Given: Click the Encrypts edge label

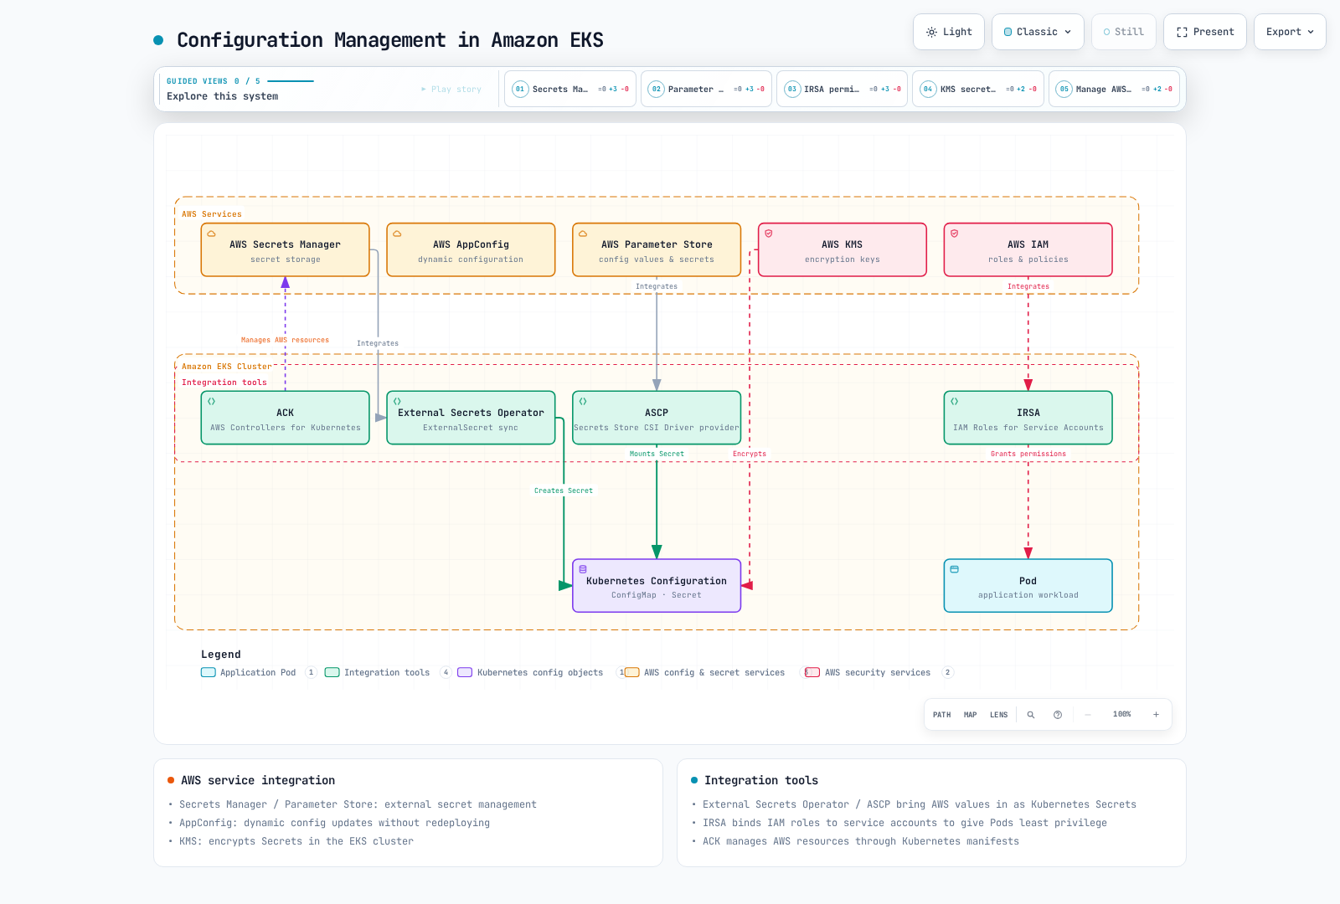Looking at the screenshot, I should click(x=750, y=454).
